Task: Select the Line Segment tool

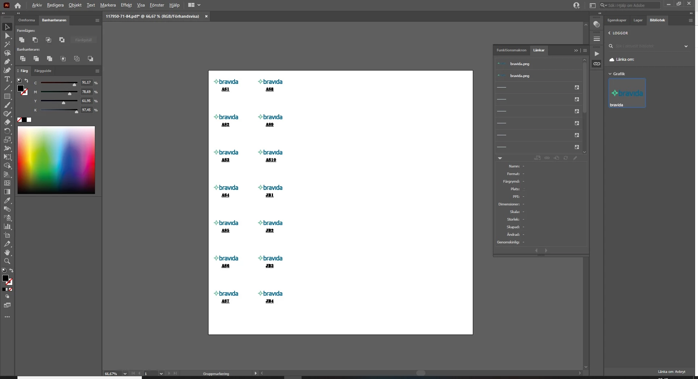Action: [x=7, y=88]
